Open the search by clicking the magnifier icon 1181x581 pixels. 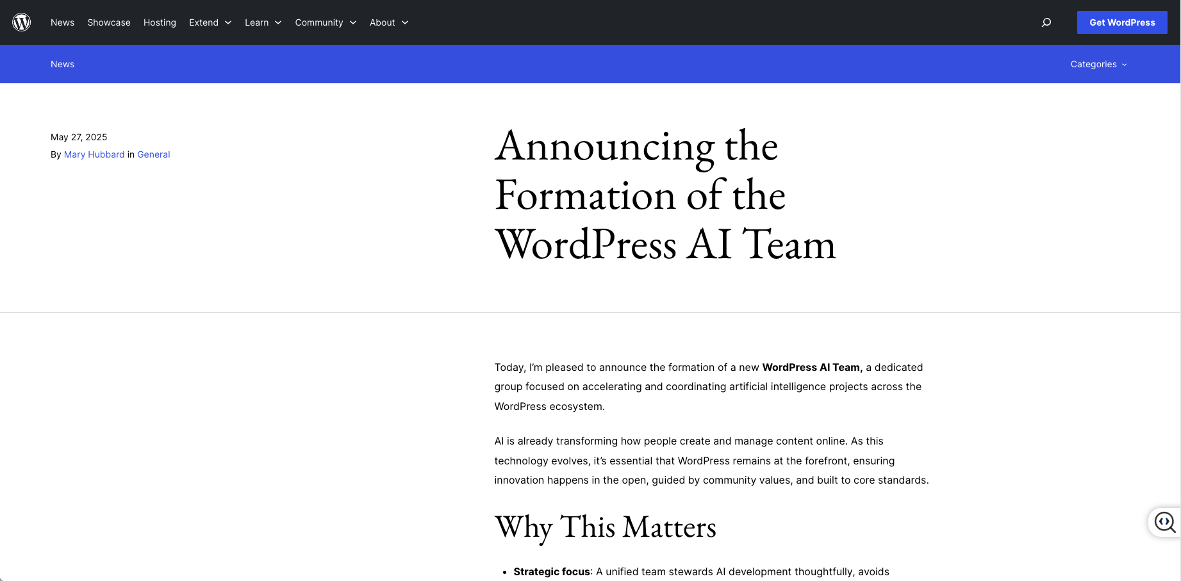[x=1046, y=22]
